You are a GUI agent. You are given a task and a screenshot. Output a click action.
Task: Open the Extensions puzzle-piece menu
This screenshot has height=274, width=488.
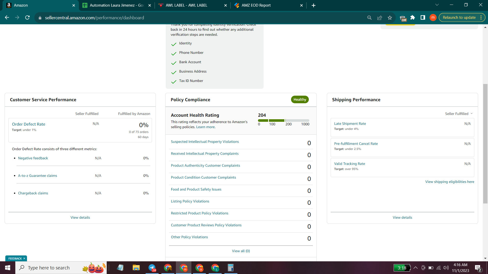(x=413, y=18)
